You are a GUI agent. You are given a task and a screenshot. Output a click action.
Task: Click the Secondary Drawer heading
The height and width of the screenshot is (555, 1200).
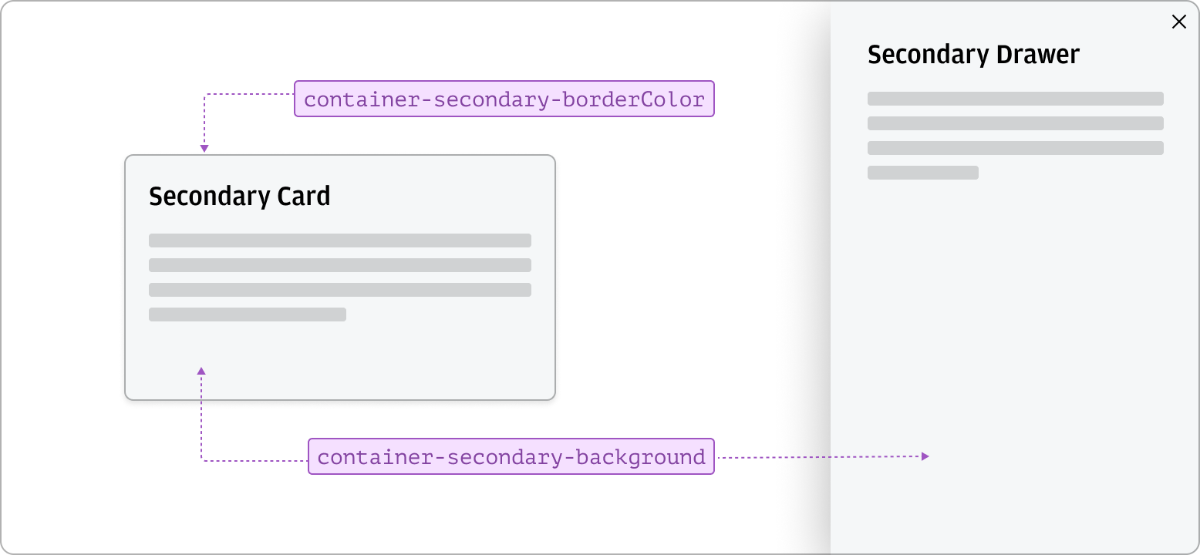click(x=974, y=54)
